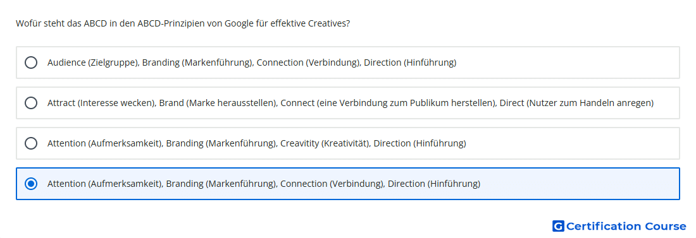This screenshot has width=696, height=238.
Task: Click the highlighted answer text with Connection (Verbindung)
Action: click(x=264, y=184)
